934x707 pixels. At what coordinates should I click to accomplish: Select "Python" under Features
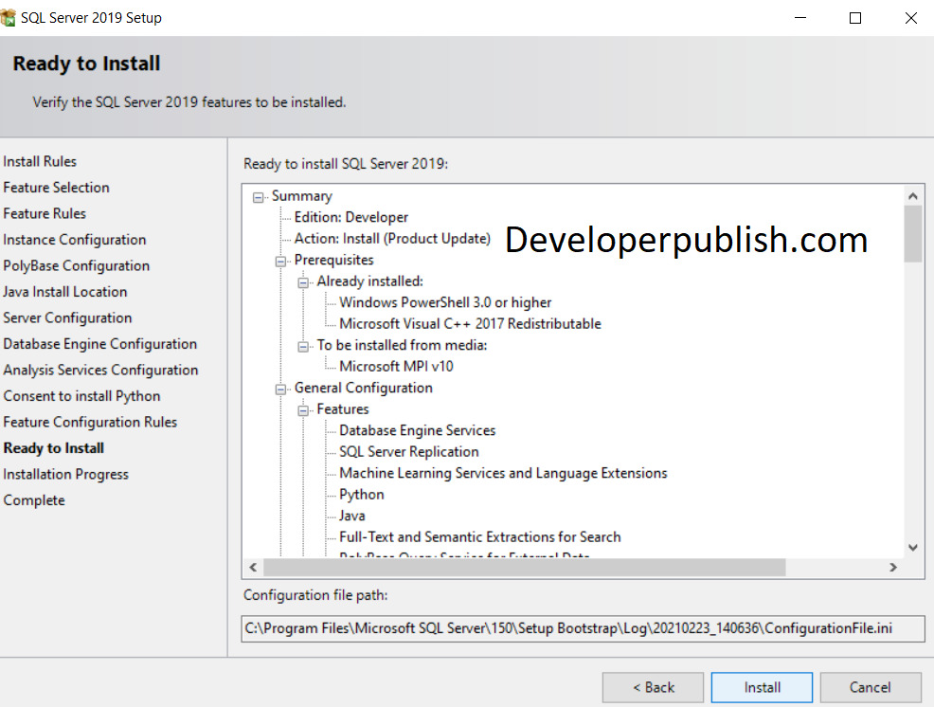(x=361, y=494)
